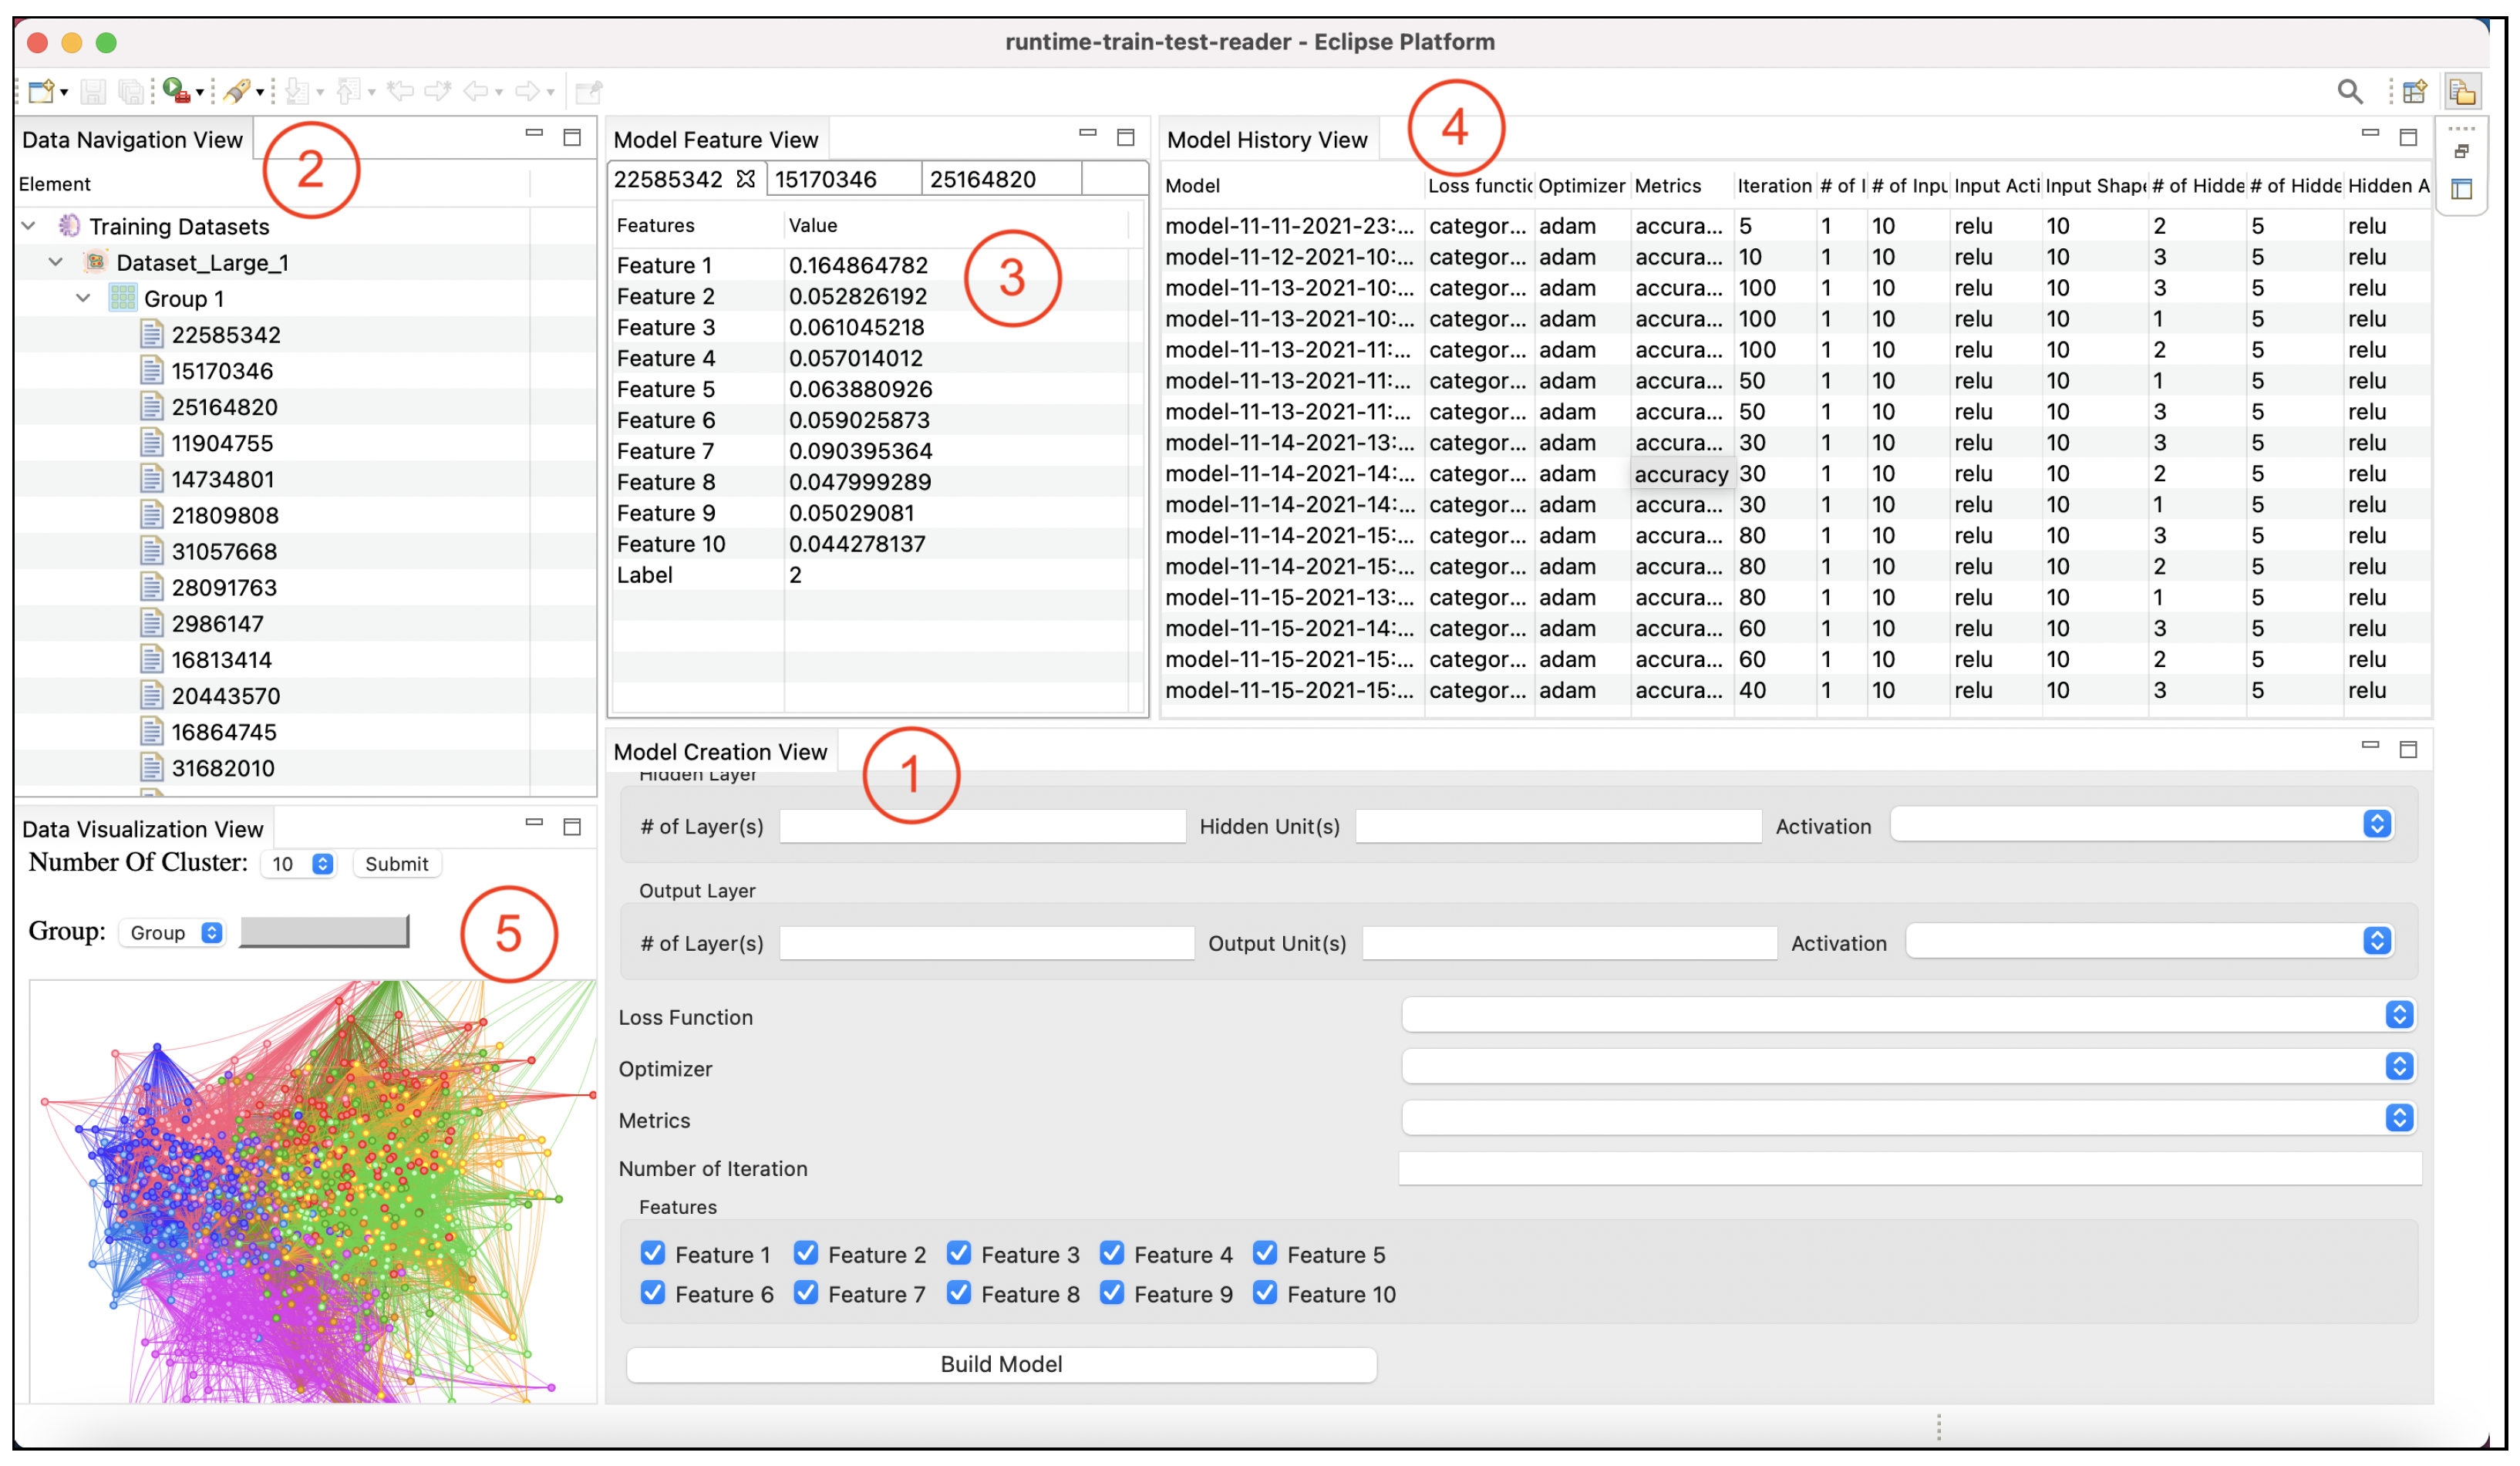Click the Open Perspective icon
The width and height of the screenshot is (2520, 1466).
[2413, 92]
